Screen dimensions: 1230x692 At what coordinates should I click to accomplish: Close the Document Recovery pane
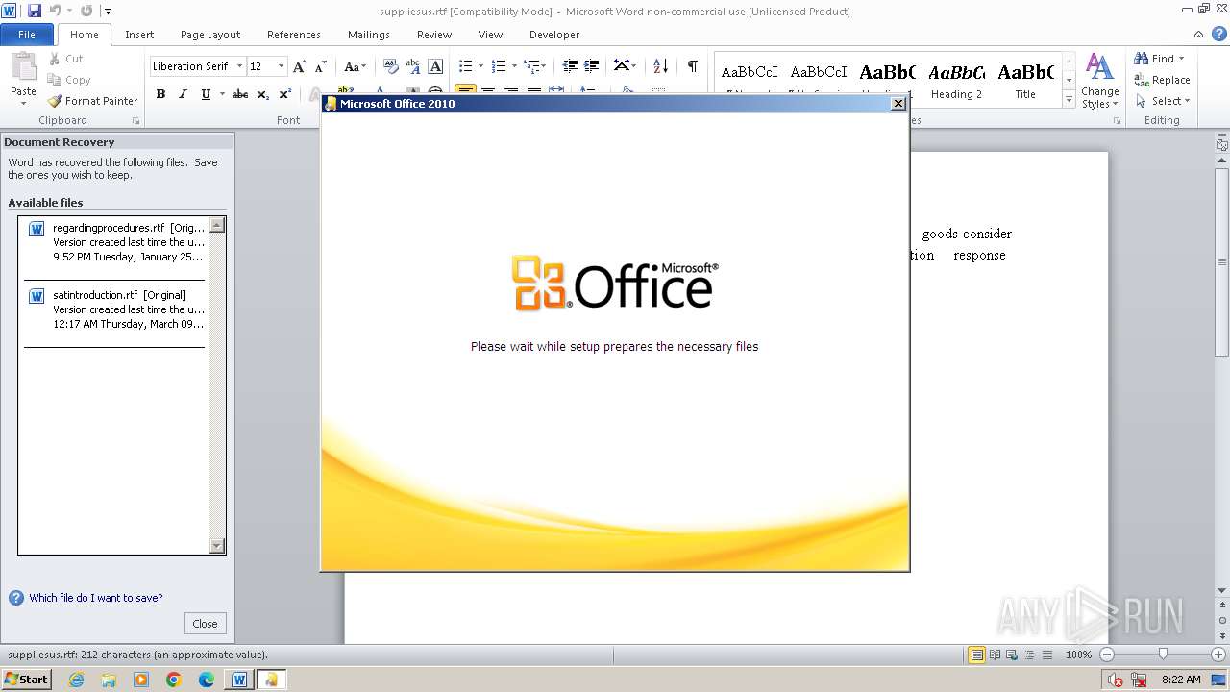point(205,624)
